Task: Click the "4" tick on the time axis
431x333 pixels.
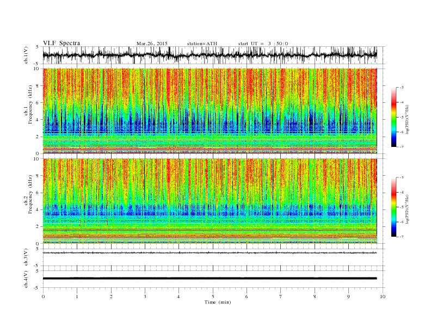Action: pos(178,297)
